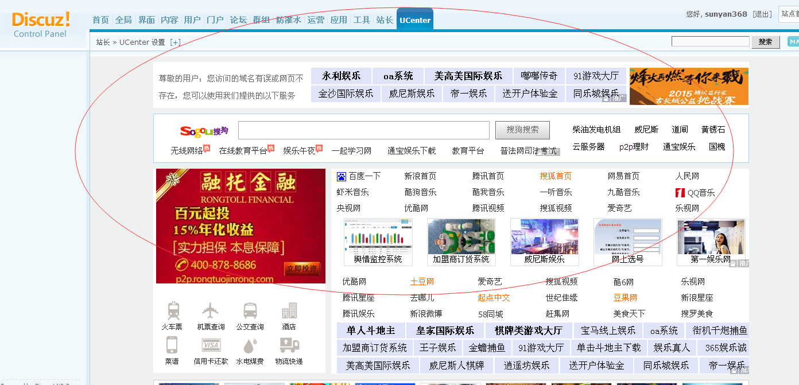Click the 退出 logout link

[762, 14]
